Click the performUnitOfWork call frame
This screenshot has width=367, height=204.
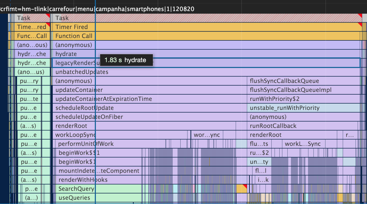[111, 144]
